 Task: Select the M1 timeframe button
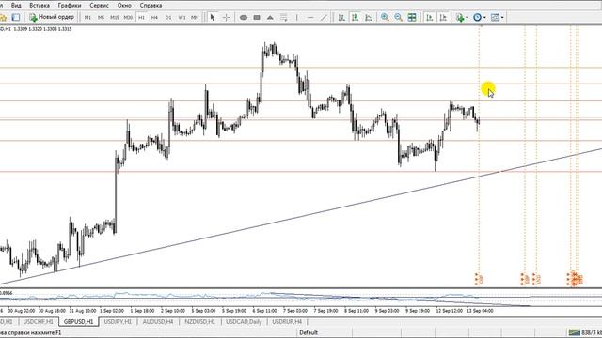87,17
